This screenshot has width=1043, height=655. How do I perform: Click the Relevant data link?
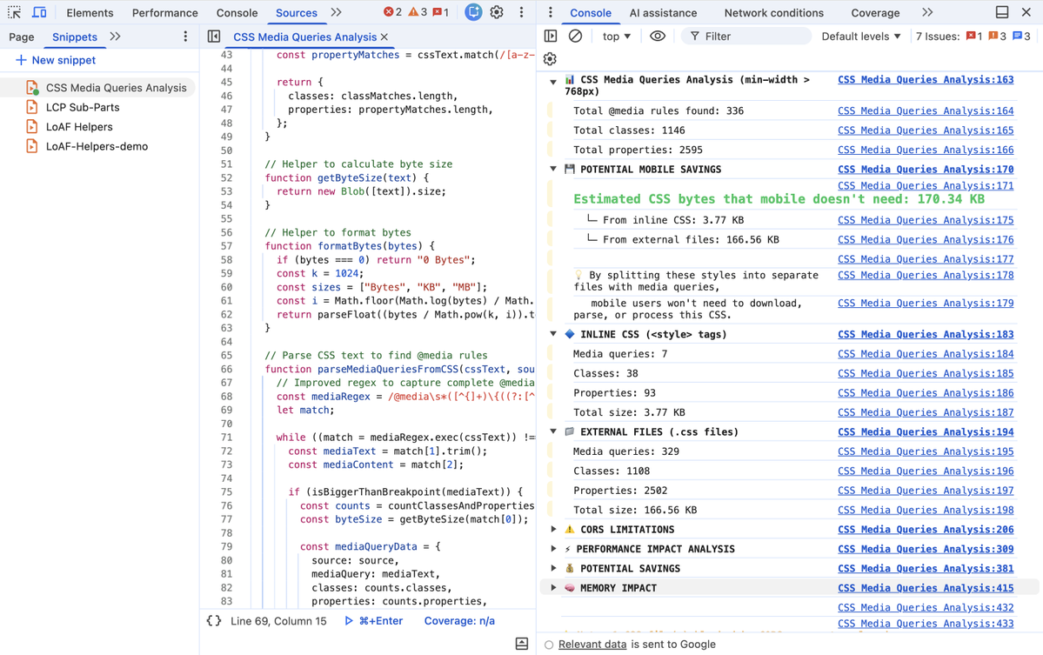(592, 645)
